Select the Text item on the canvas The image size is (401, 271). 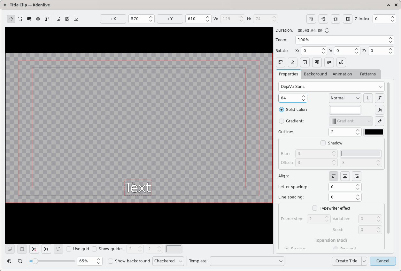[x=138, y=188]
